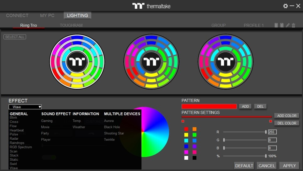This screenshot has height=171, width=303.
Task: Pick the red color swatch
Action: [x=186, y=129]
